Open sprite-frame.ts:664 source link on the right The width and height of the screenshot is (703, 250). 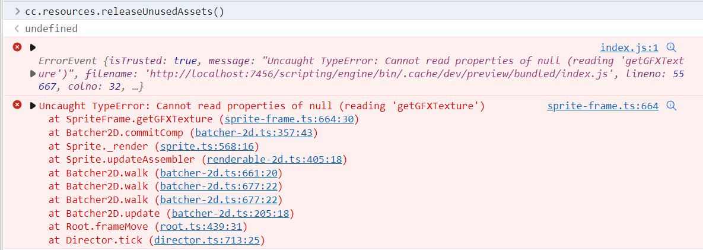pos(602,106)
